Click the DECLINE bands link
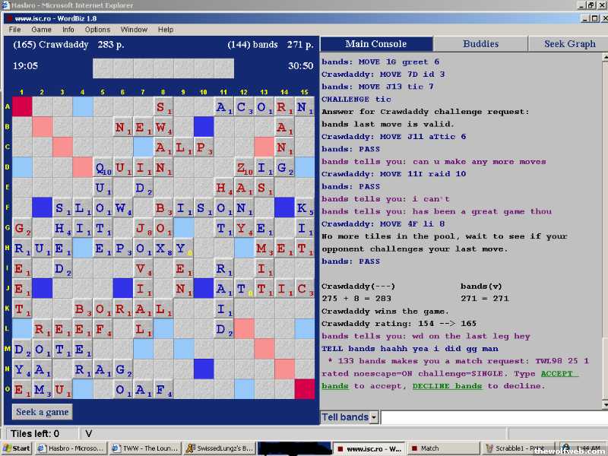 coord(447,386)
